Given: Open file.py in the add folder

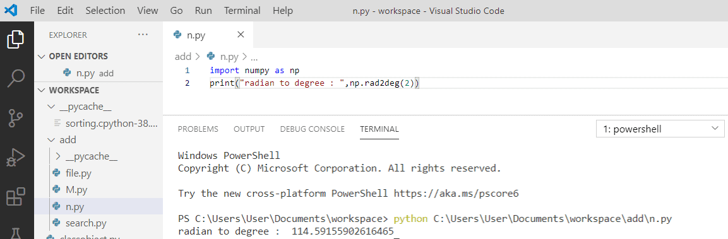Looking at the screenshot, I should 98,173.
